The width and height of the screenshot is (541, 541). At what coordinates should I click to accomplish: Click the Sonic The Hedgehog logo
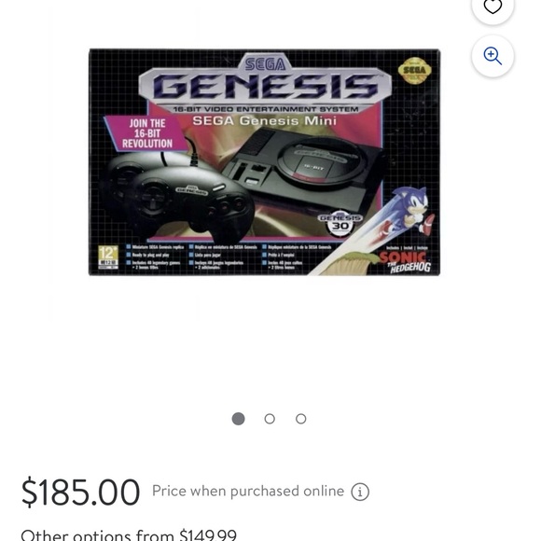[405, 261]
